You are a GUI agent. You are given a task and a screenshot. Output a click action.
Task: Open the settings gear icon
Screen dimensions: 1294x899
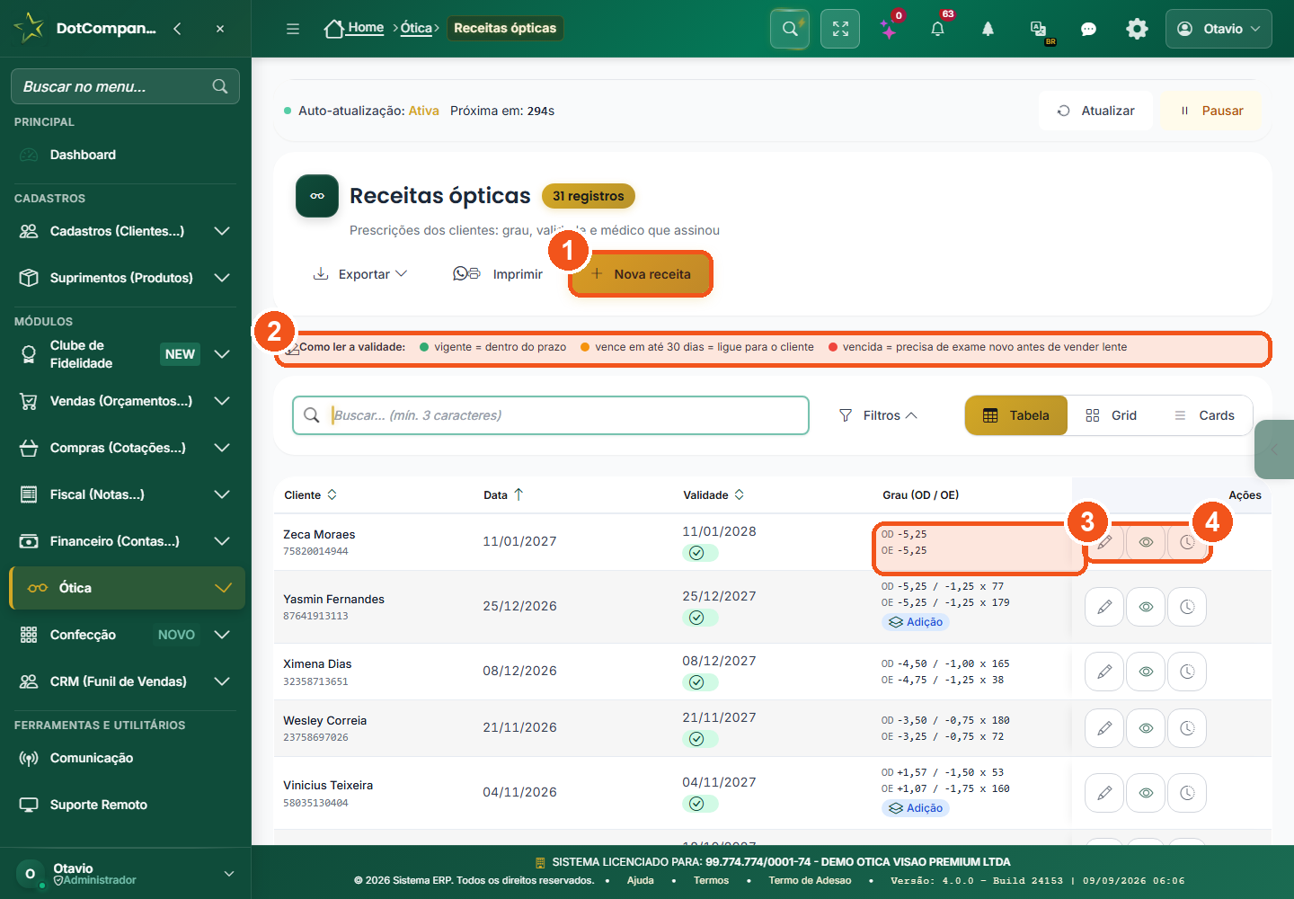[1137, 29]
